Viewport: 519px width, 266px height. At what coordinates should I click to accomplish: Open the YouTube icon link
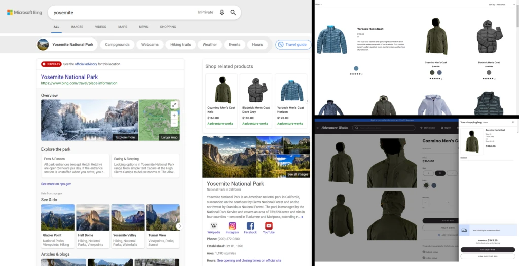click(269, 226)
